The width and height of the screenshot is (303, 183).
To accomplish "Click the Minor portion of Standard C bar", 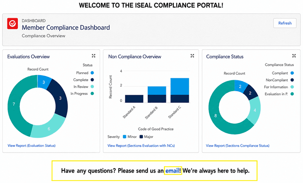I will (180, 86).
